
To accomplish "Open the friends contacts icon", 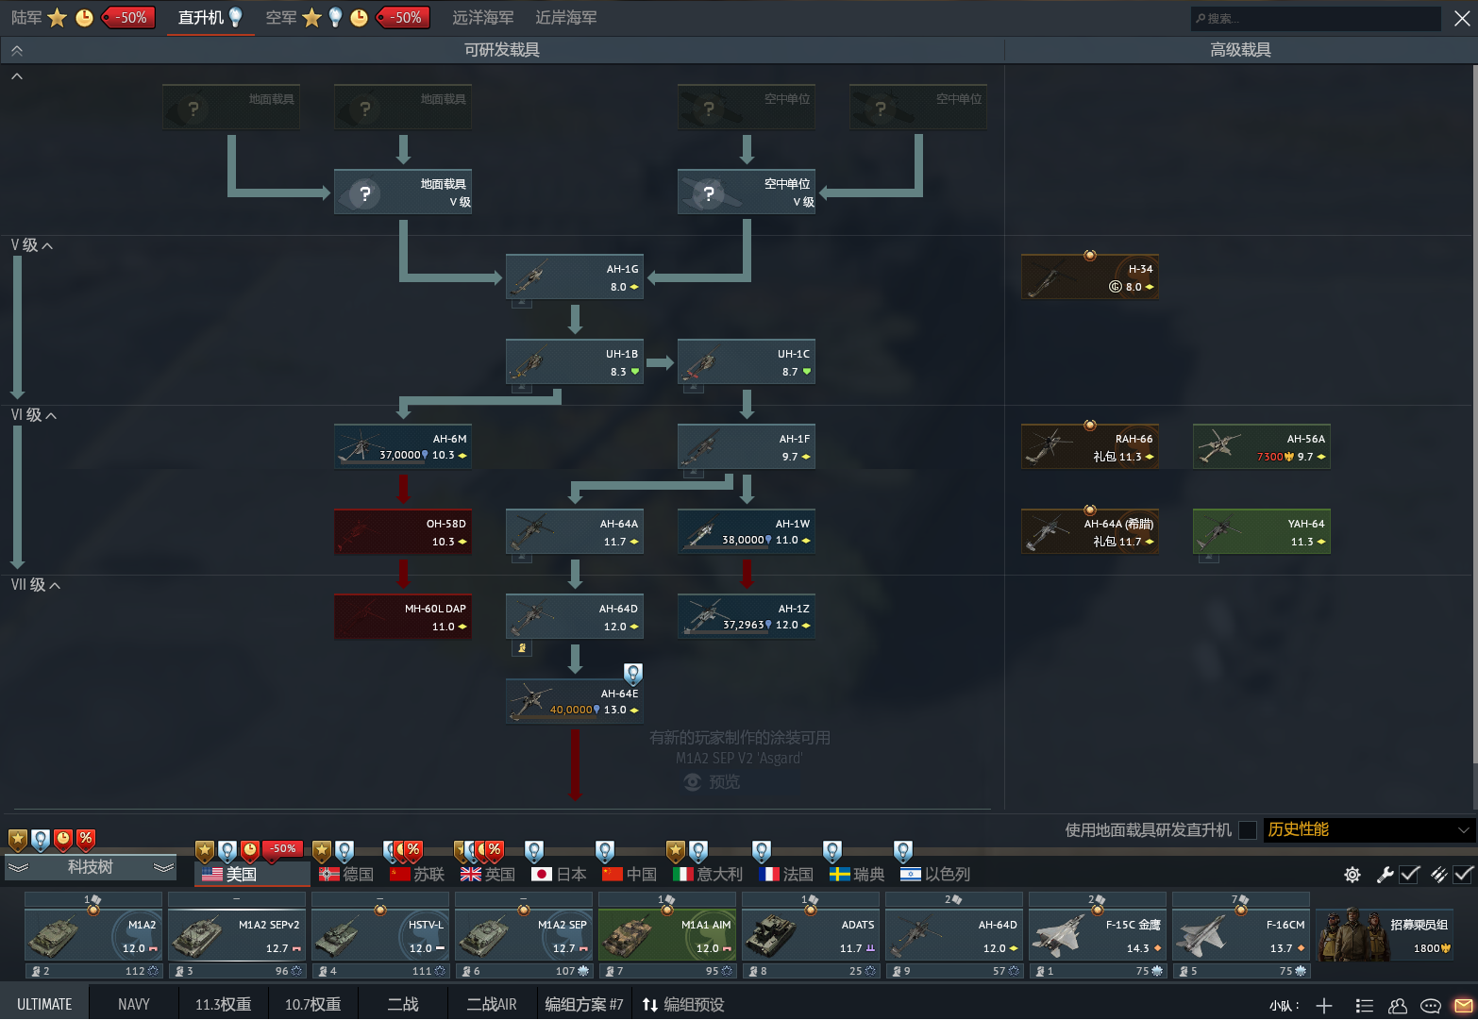I will 1398,1006.
